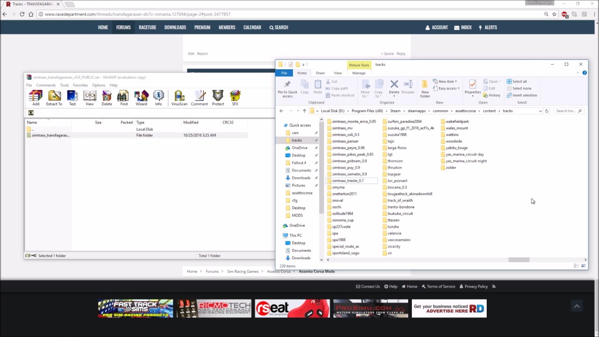Open the Customize Quick Access Toolbar dropdown
Screen dimensions: 599x337
(303, 65)
